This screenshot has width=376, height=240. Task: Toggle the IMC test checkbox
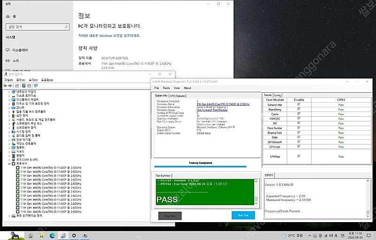click(299, 123)
